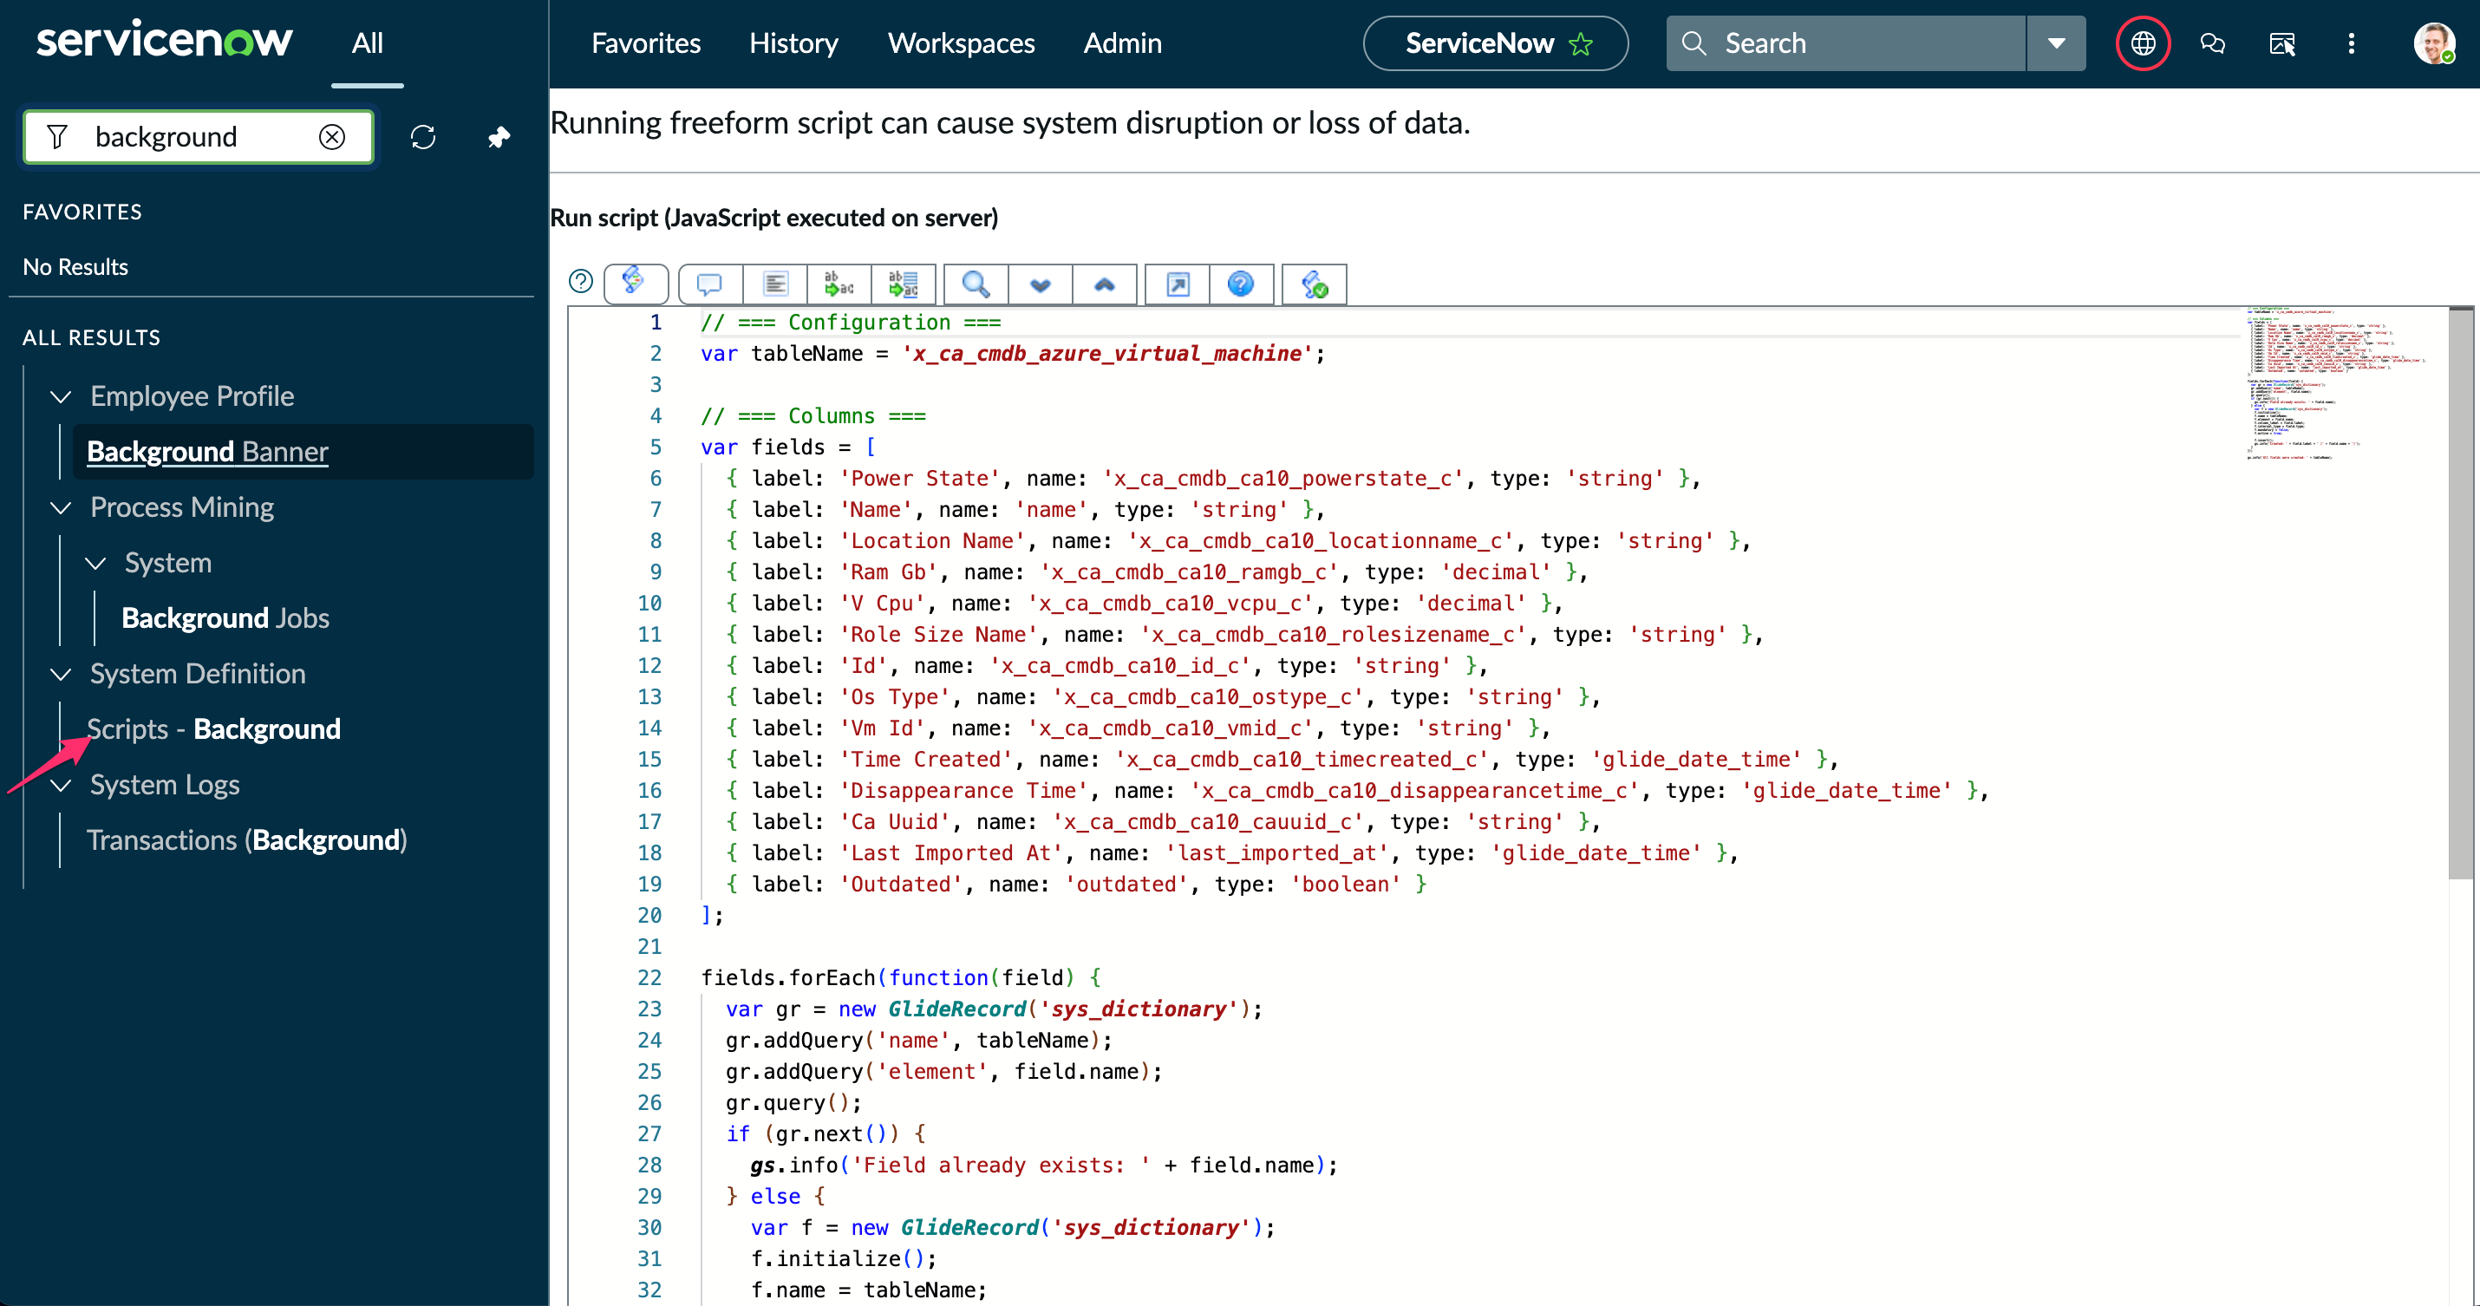Click the refresh icon next to the filter field
The height and width of the screenshot is (1306, 2480).
[424, 137]
